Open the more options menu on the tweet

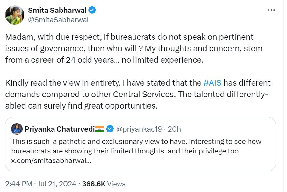pyautogui.click(x=272, y=10)
